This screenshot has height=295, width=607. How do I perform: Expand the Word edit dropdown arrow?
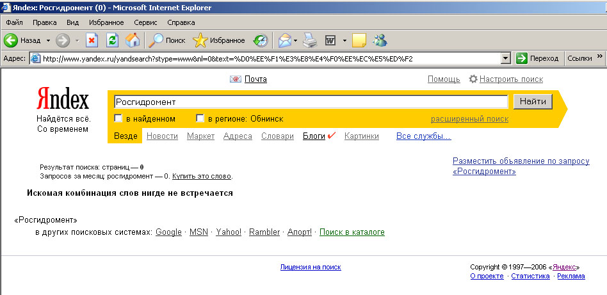[x=344, y=40]
